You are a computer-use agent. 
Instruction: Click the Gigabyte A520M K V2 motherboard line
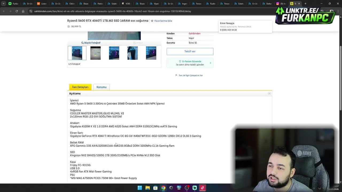123,126
